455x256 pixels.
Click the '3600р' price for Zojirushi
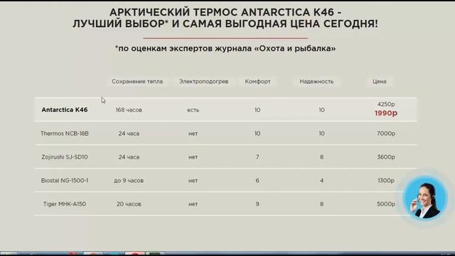coord(386,157)
